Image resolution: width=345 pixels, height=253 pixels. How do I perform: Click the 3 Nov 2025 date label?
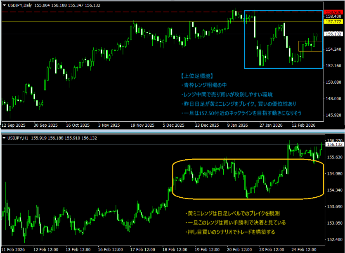tap(109, 125)
